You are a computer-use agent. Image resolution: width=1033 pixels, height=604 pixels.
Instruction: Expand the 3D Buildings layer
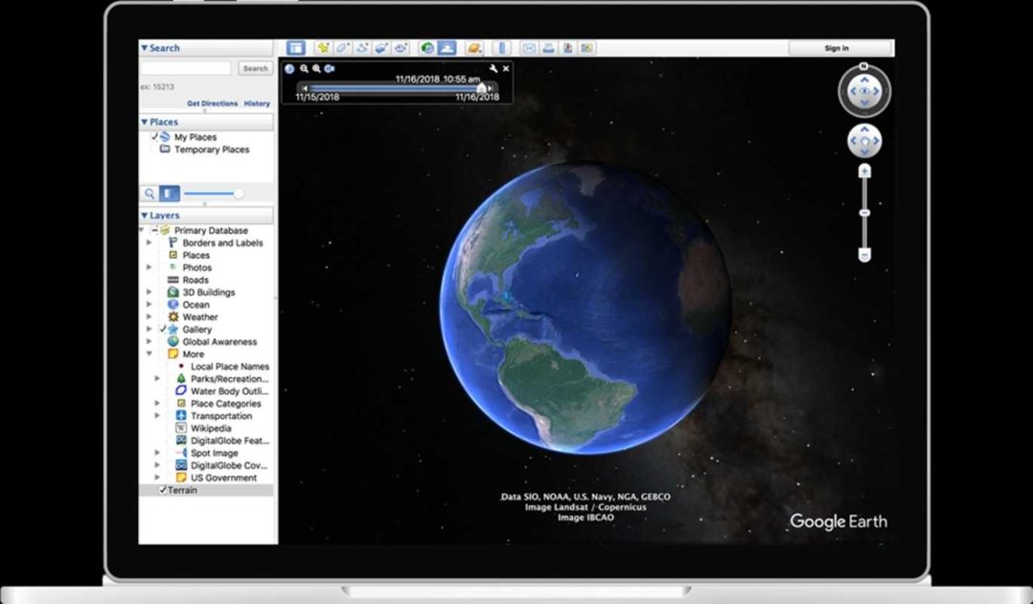(x=149, y=292)
